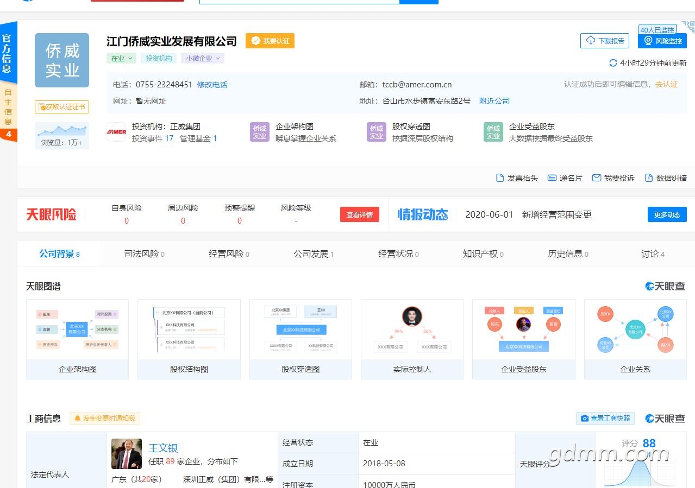Open the 讨论 tab

(x=653, y=253)
